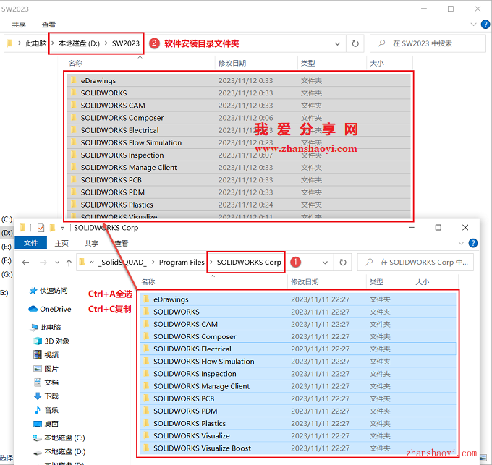Viewport: 492px width, 465px height.
Task: Open 下载 (Downloads) in the navigation pane
Action: pos(46,396)
